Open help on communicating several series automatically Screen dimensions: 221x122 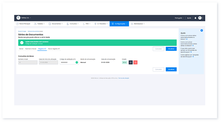[x=189, y=44]
